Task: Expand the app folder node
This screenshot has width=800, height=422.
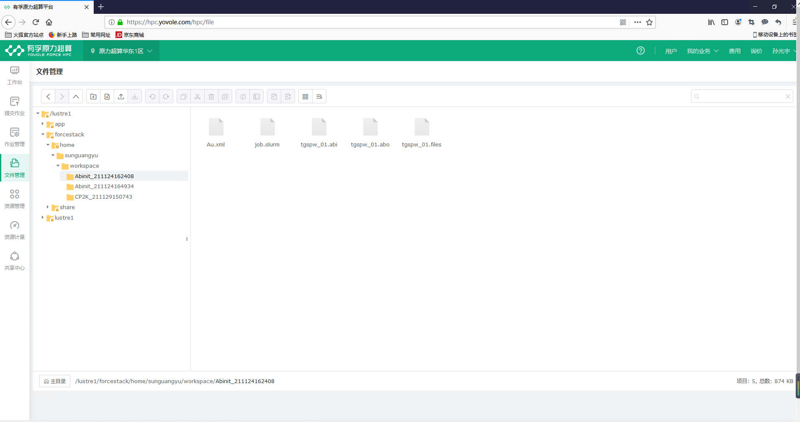Action: click(43, 124)
